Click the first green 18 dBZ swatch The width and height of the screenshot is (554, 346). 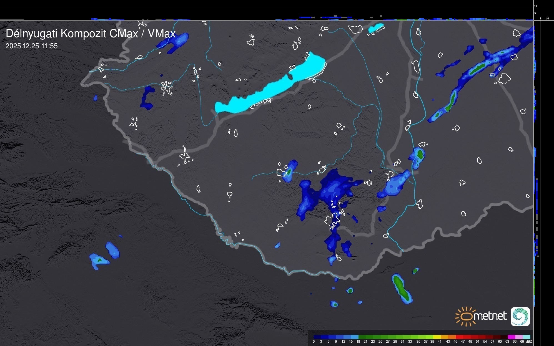click(362, 337)
